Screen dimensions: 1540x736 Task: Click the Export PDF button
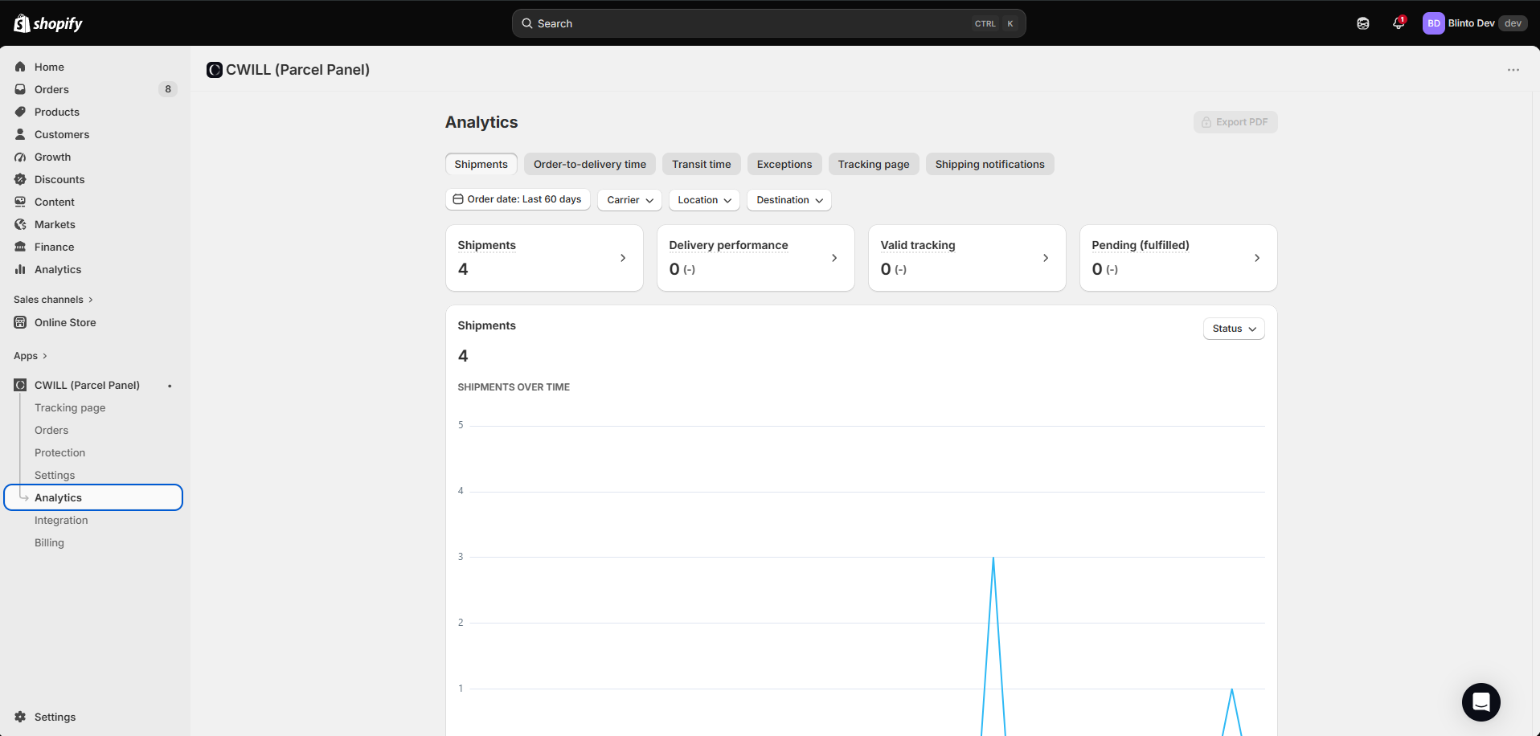pyautogui.click(x=1235, y=122)
